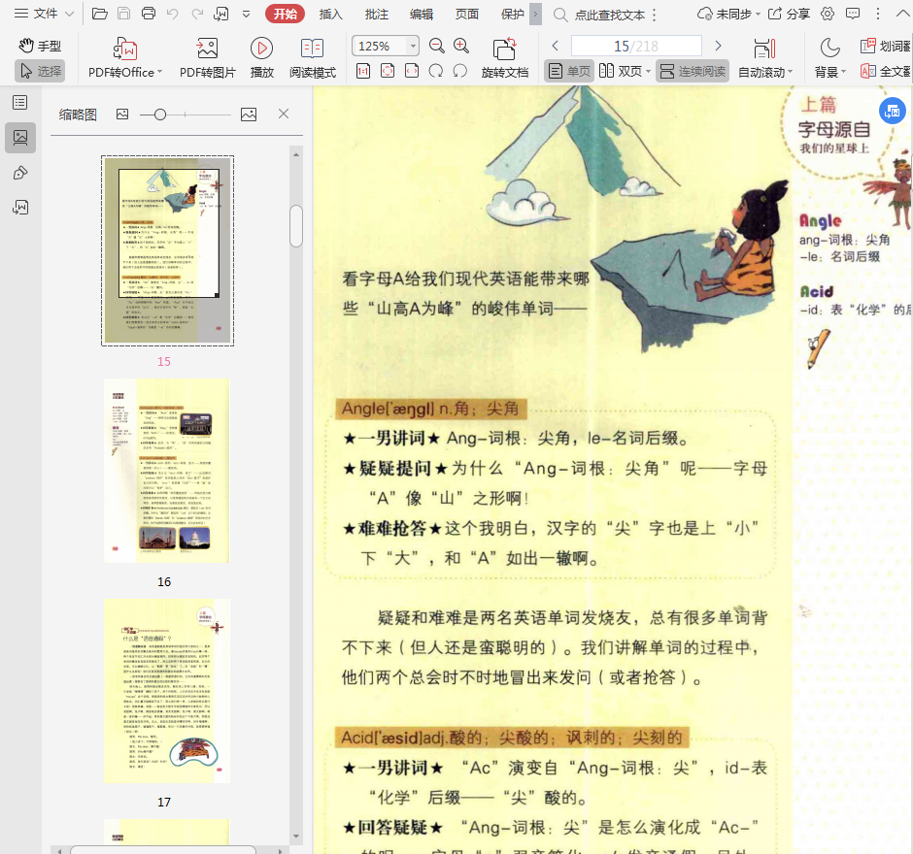Image resolution: width=913 pixels, height=854 pixels.
Task: Select page 17 thumbnail
Action: 167,691
